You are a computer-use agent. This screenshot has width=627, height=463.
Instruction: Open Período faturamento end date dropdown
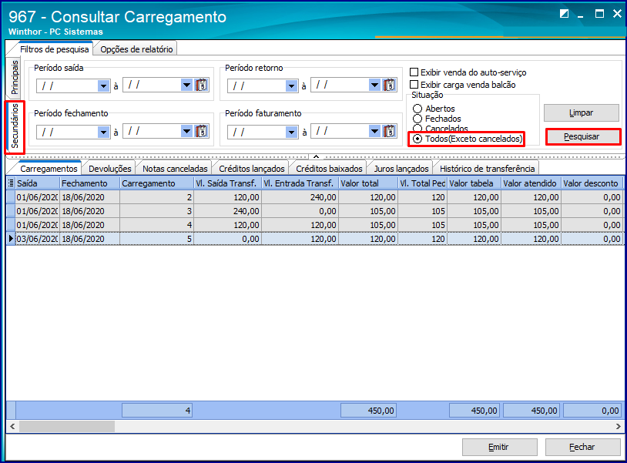coord(374,131)
